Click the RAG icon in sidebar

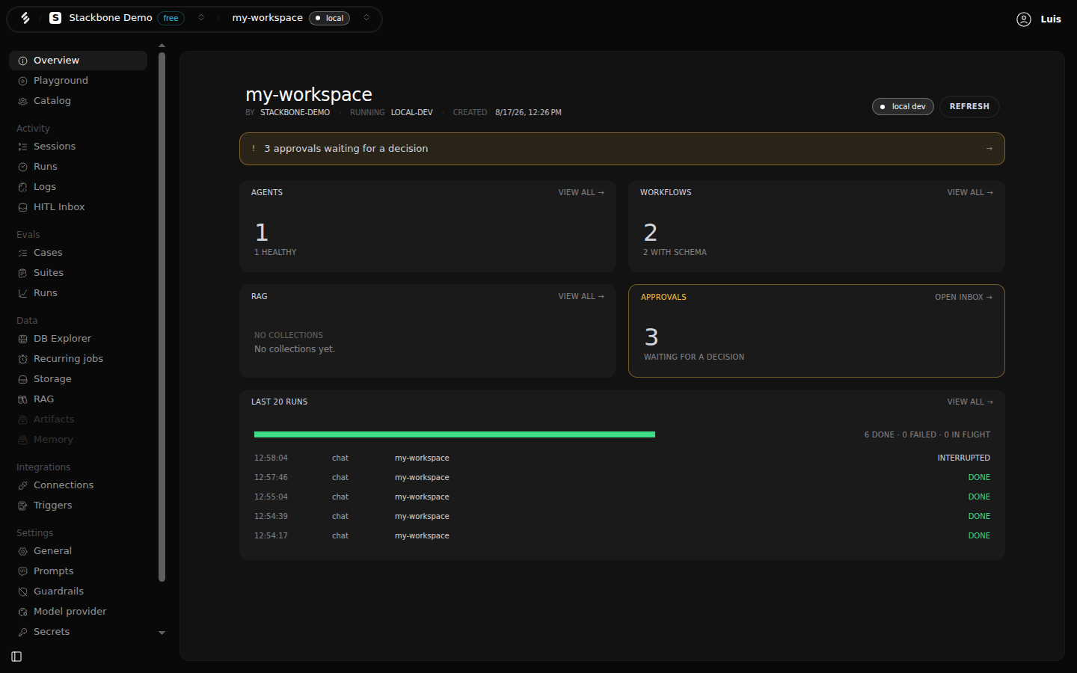point(23,399)
